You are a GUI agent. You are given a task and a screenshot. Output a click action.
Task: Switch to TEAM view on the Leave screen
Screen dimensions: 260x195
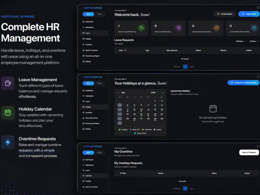pyautogui.click(x=99, y=14)
